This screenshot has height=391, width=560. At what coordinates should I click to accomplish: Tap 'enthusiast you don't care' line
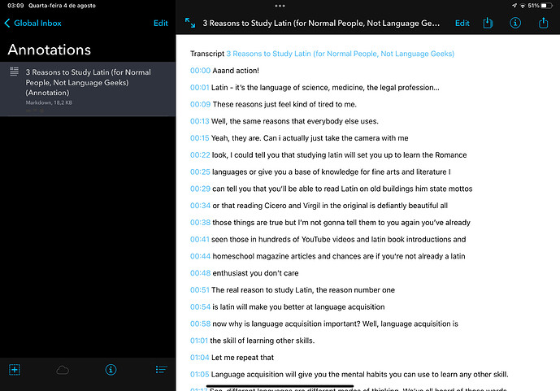255,273
